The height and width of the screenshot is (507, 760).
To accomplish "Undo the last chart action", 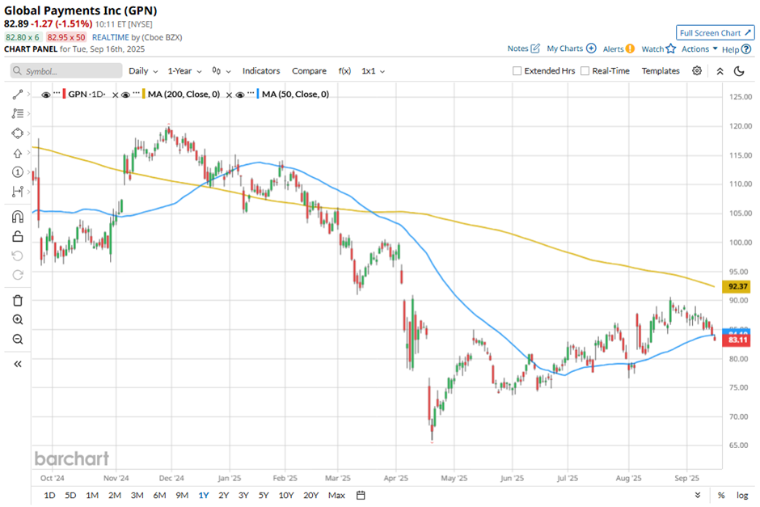I will (18, 256).
